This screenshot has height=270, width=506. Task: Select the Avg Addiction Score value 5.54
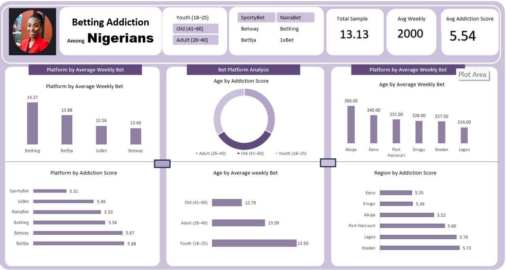tap(463, 36)
